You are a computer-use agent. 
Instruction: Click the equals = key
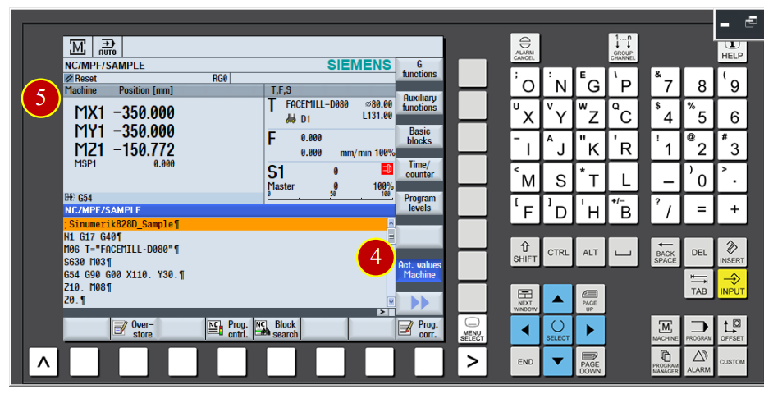(698, 208)
